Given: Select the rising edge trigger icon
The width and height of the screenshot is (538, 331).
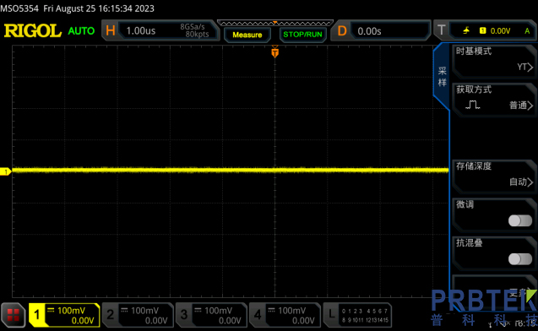Looking at the screenshot, I should 466,31.
